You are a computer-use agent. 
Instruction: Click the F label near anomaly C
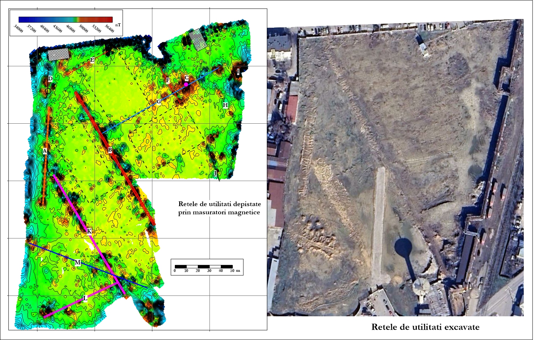[x=168, y=80]
